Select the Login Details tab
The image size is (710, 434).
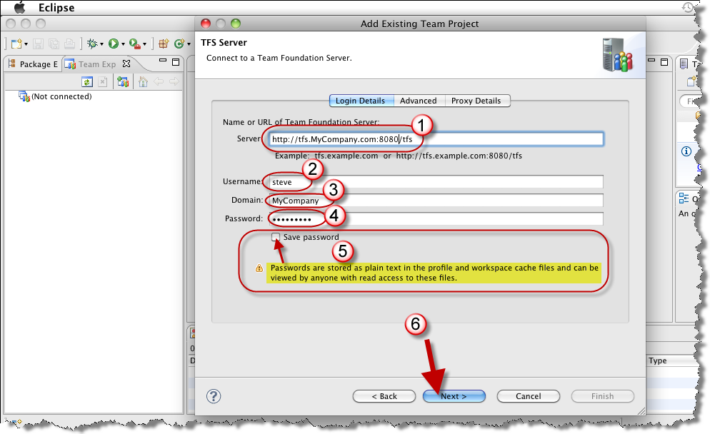[x=361, y=101]
